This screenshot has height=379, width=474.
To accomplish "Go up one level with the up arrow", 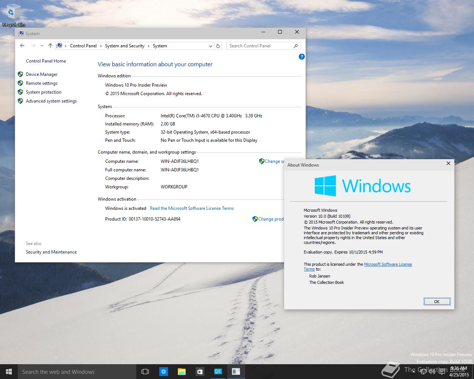I will click(x=50, y=46).
